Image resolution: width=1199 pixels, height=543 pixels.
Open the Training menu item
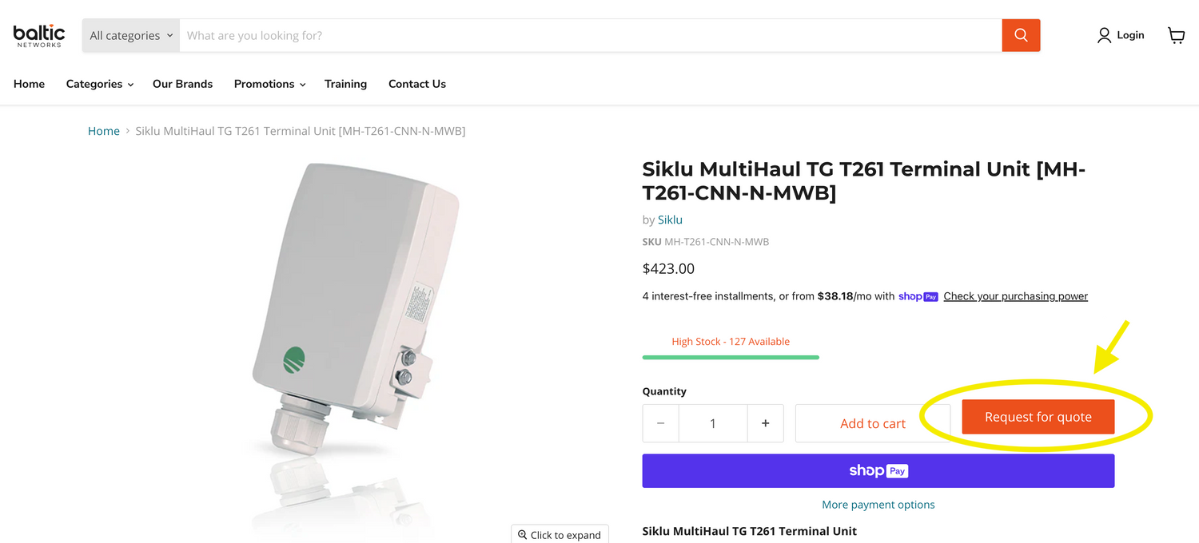click(x=345, y=84)
